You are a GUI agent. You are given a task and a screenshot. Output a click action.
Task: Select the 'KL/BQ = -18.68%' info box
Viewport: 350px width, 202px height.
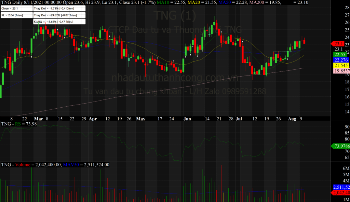pos(58,22)
